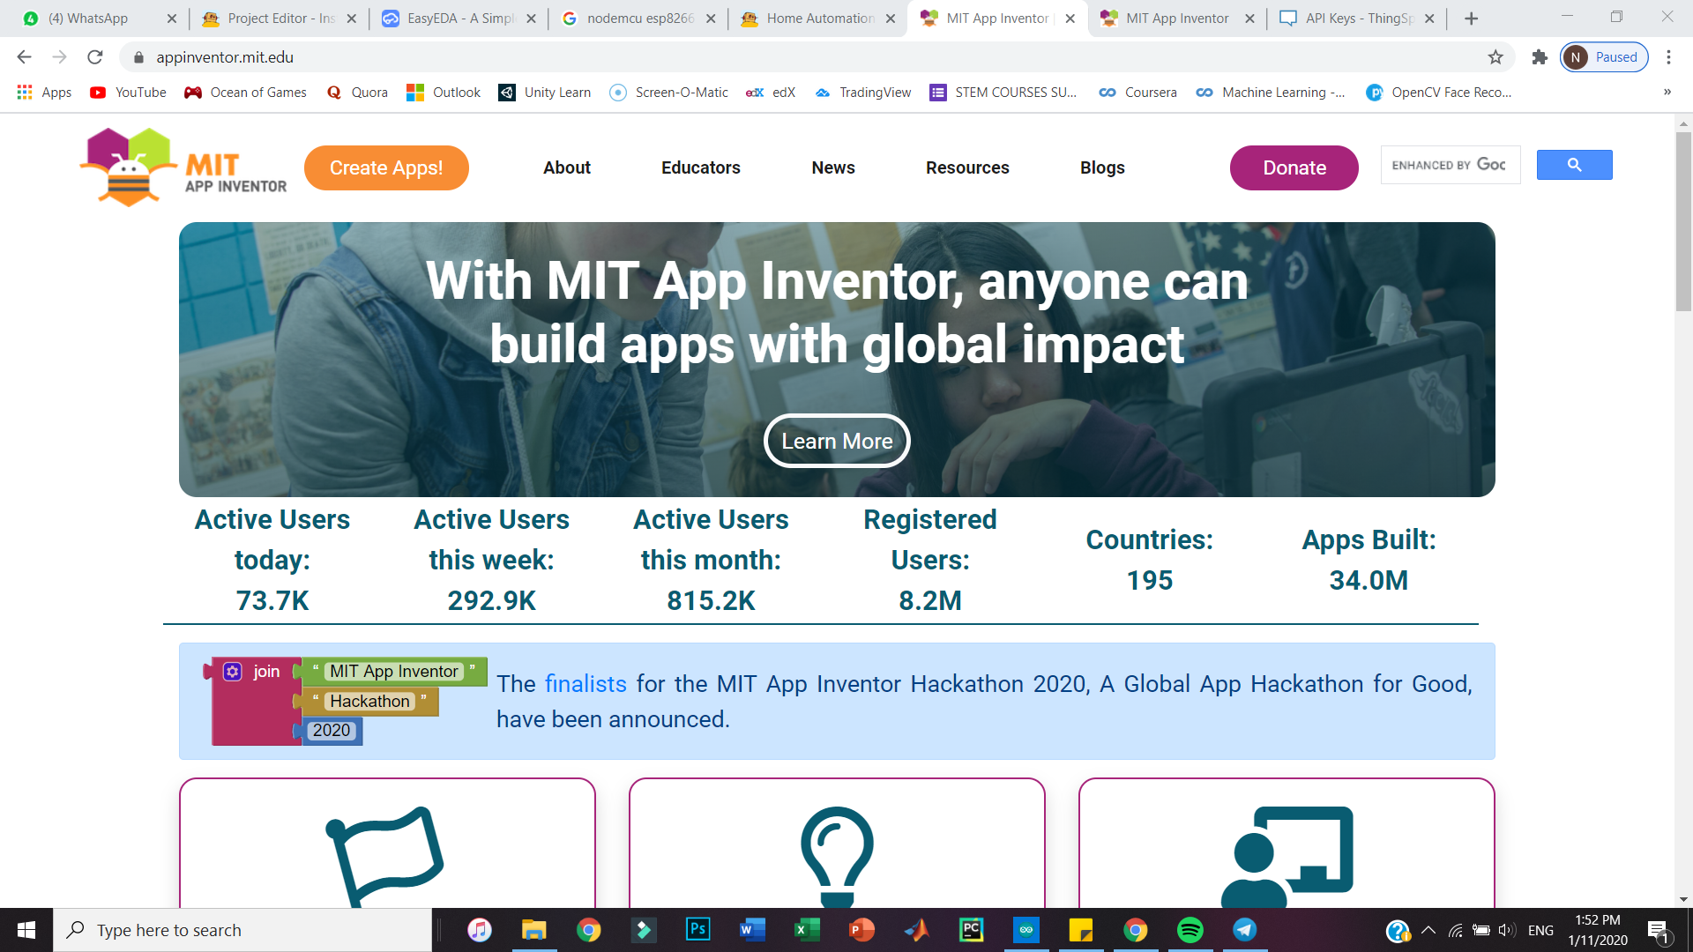
Task: Launch Photoshop from the taskbar
Action: click(x=697, y=930)
